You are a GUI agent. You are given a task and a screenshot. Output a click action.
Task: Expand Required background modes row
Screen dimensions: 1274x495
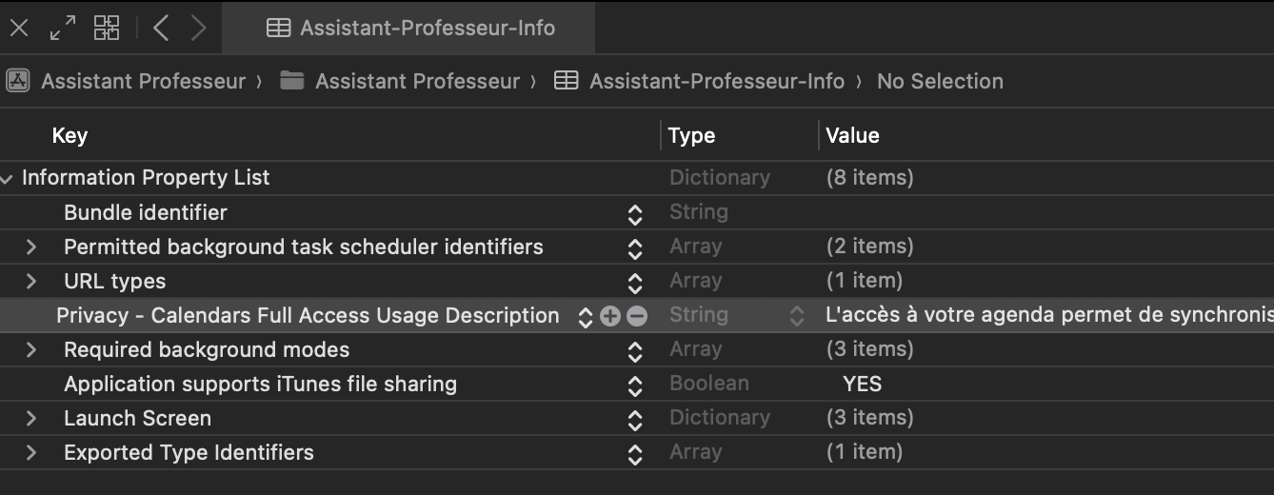[x=31, y=349]
